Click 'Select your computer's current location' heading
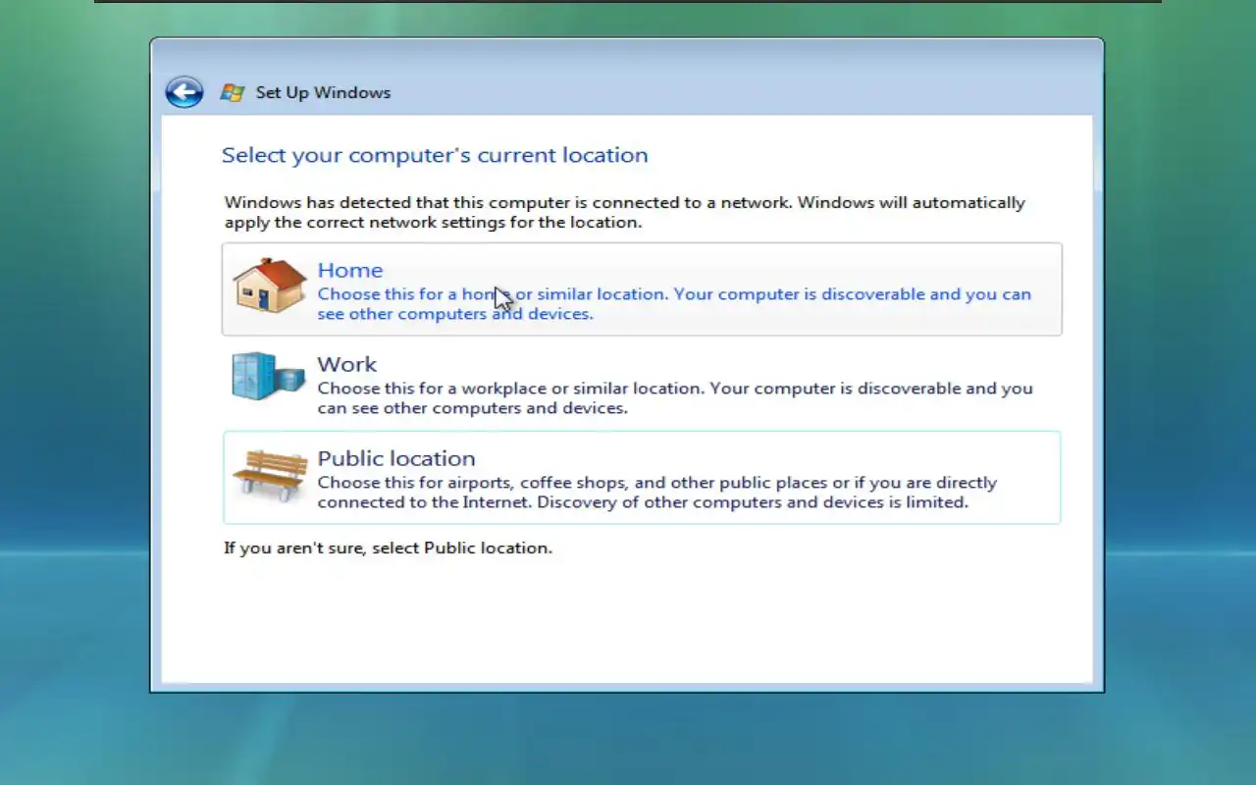1256x785 pixels. click(x=435, y=155)
